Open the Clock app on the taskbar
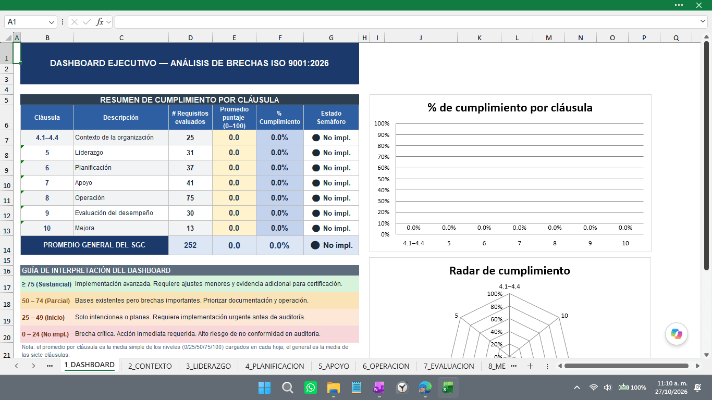 pyautogui.click(x=402, y=387)
